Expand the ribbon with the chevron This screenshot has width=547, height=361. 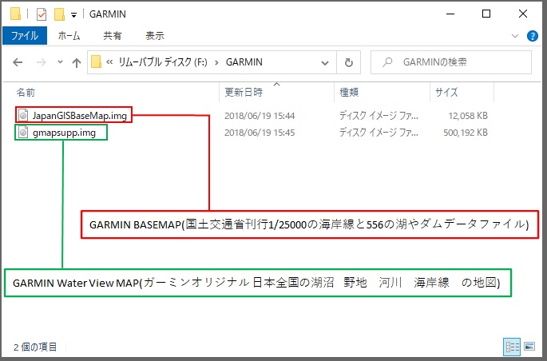(514, 36)
